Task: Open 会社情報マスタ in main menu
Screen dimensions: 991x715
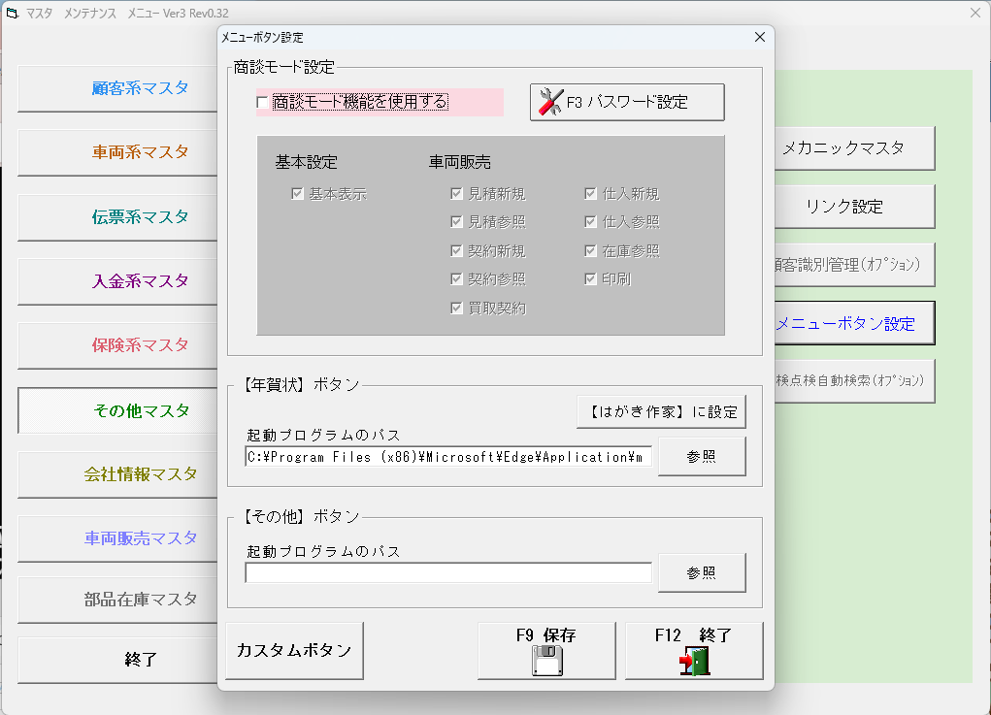Action: (118, 474)
